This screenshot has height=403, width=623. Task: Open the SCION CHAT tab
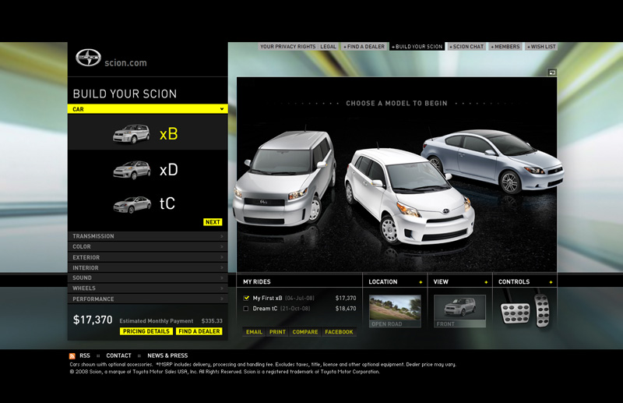(466, 47)
